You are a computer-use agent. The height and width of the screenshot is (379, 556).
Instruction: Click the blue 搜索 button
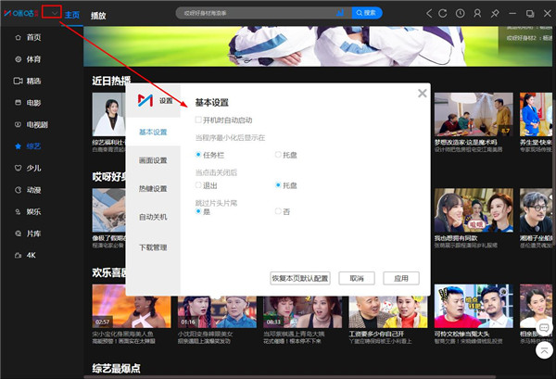coord(367,13)
